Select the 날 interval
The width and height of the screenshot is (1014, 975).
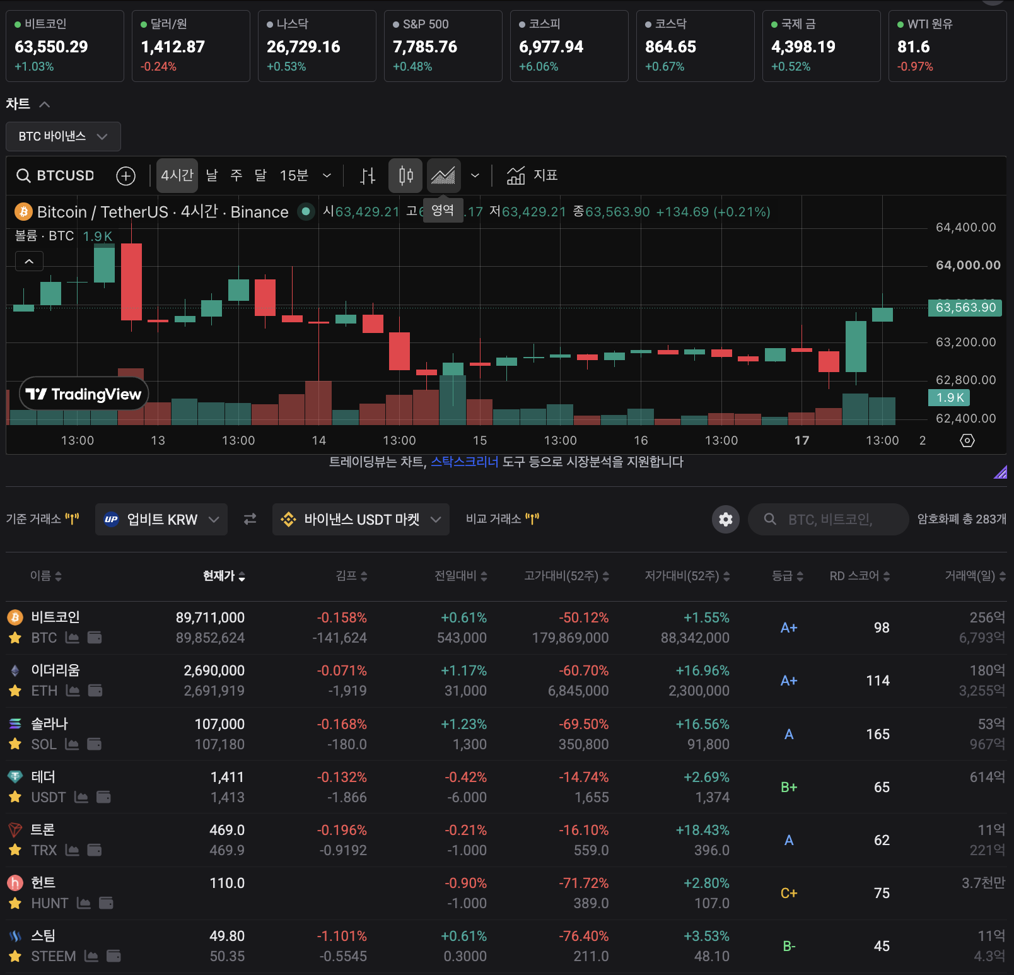point(212,175)
